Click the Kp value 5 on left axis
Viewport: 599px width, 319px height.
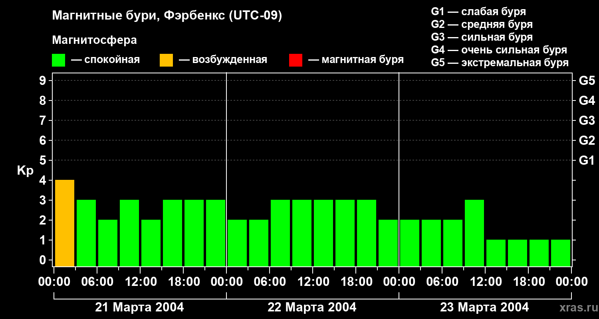click(x=43, y=160)
